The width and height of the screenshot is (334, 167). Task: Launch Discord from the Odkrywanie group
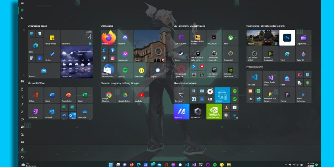tap(125, 38)
